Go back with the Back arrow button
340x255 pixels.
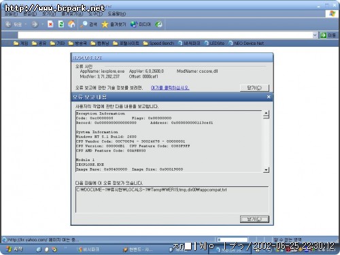click(14, 24)
